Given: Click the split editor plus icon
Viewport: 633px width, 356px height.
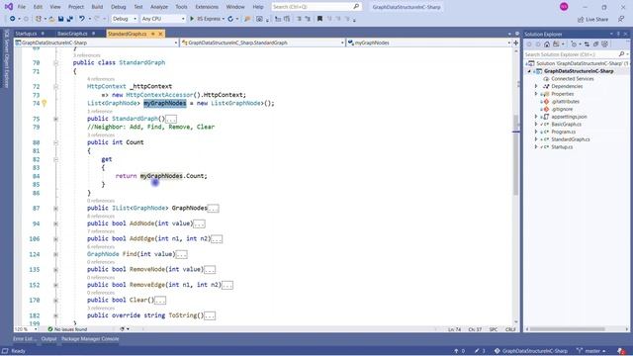Looking at the screenshot, I should pyautogui.click(x=515, y=43).
